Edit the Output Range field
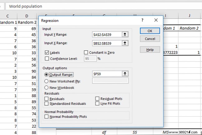The height and width of the screenshot is (135, 202). click(x=107, y=74)
